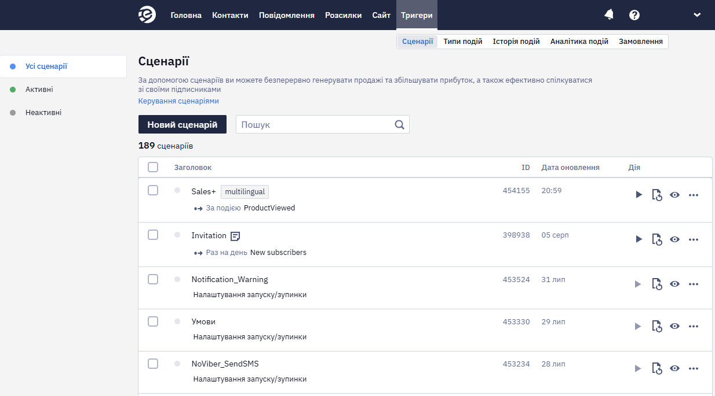Screen dimensions: 715x396
Task: Open launch history icon for Invitation
Action: click(x=657, y=239)
